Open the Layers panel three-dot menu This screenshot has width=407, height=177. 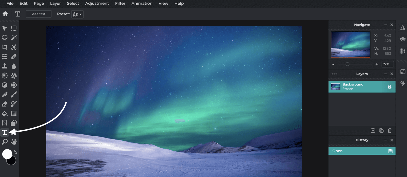click(334, 74)
